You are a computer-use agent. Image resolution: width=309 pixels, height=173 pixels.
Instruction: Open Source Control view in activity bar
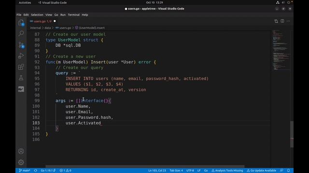[21, 45]
